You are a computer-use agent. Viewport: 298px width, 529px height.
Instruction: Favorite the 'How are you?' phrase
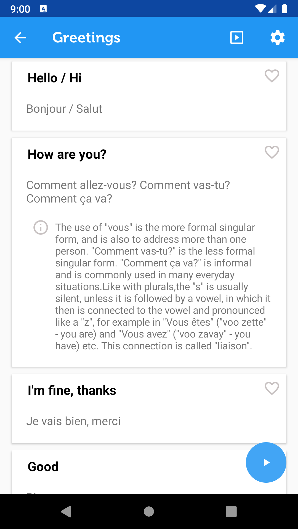coord(272,152)
